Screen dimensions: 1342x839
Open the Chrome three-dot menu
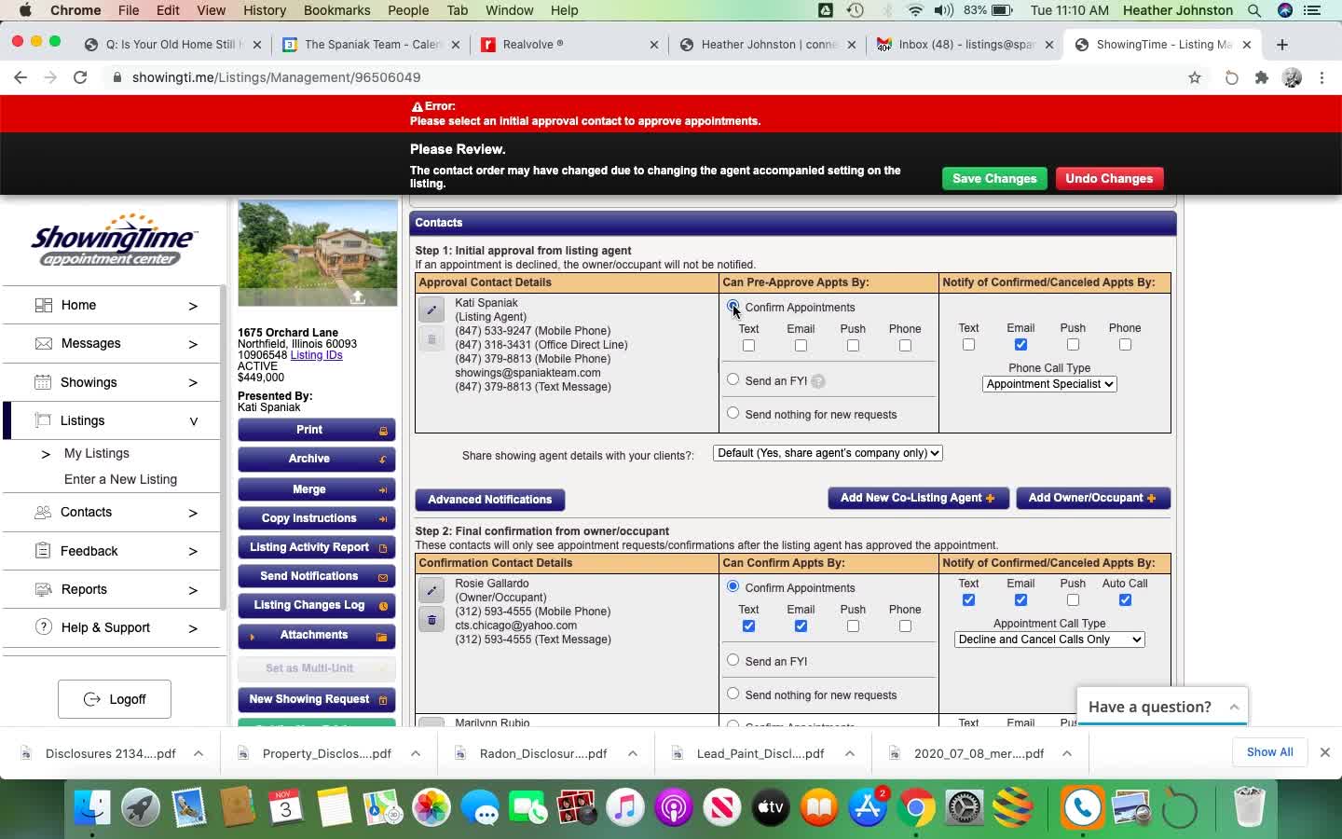coord(1321,77)
